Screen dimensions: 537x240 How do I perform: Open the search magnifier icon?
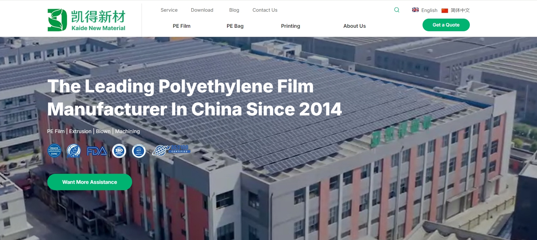click(397, 10)
